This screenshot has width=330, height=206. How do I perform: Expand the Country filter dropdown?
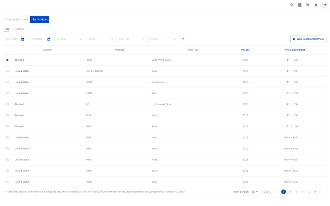(x=69, y=39)
